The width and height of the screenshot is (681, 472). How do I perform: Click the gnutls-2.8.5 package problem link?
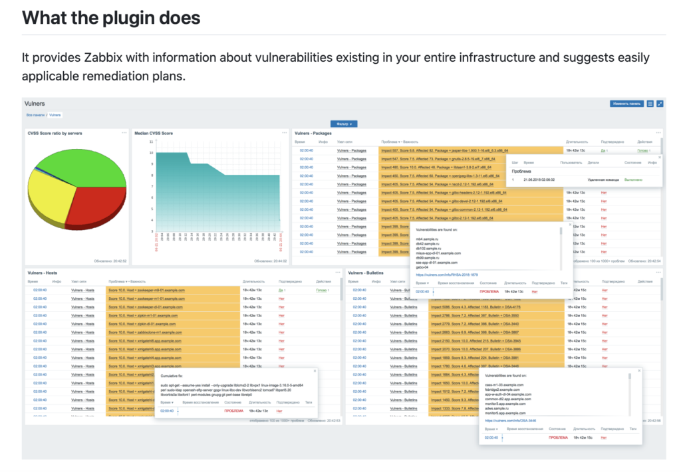coord(438,159)
